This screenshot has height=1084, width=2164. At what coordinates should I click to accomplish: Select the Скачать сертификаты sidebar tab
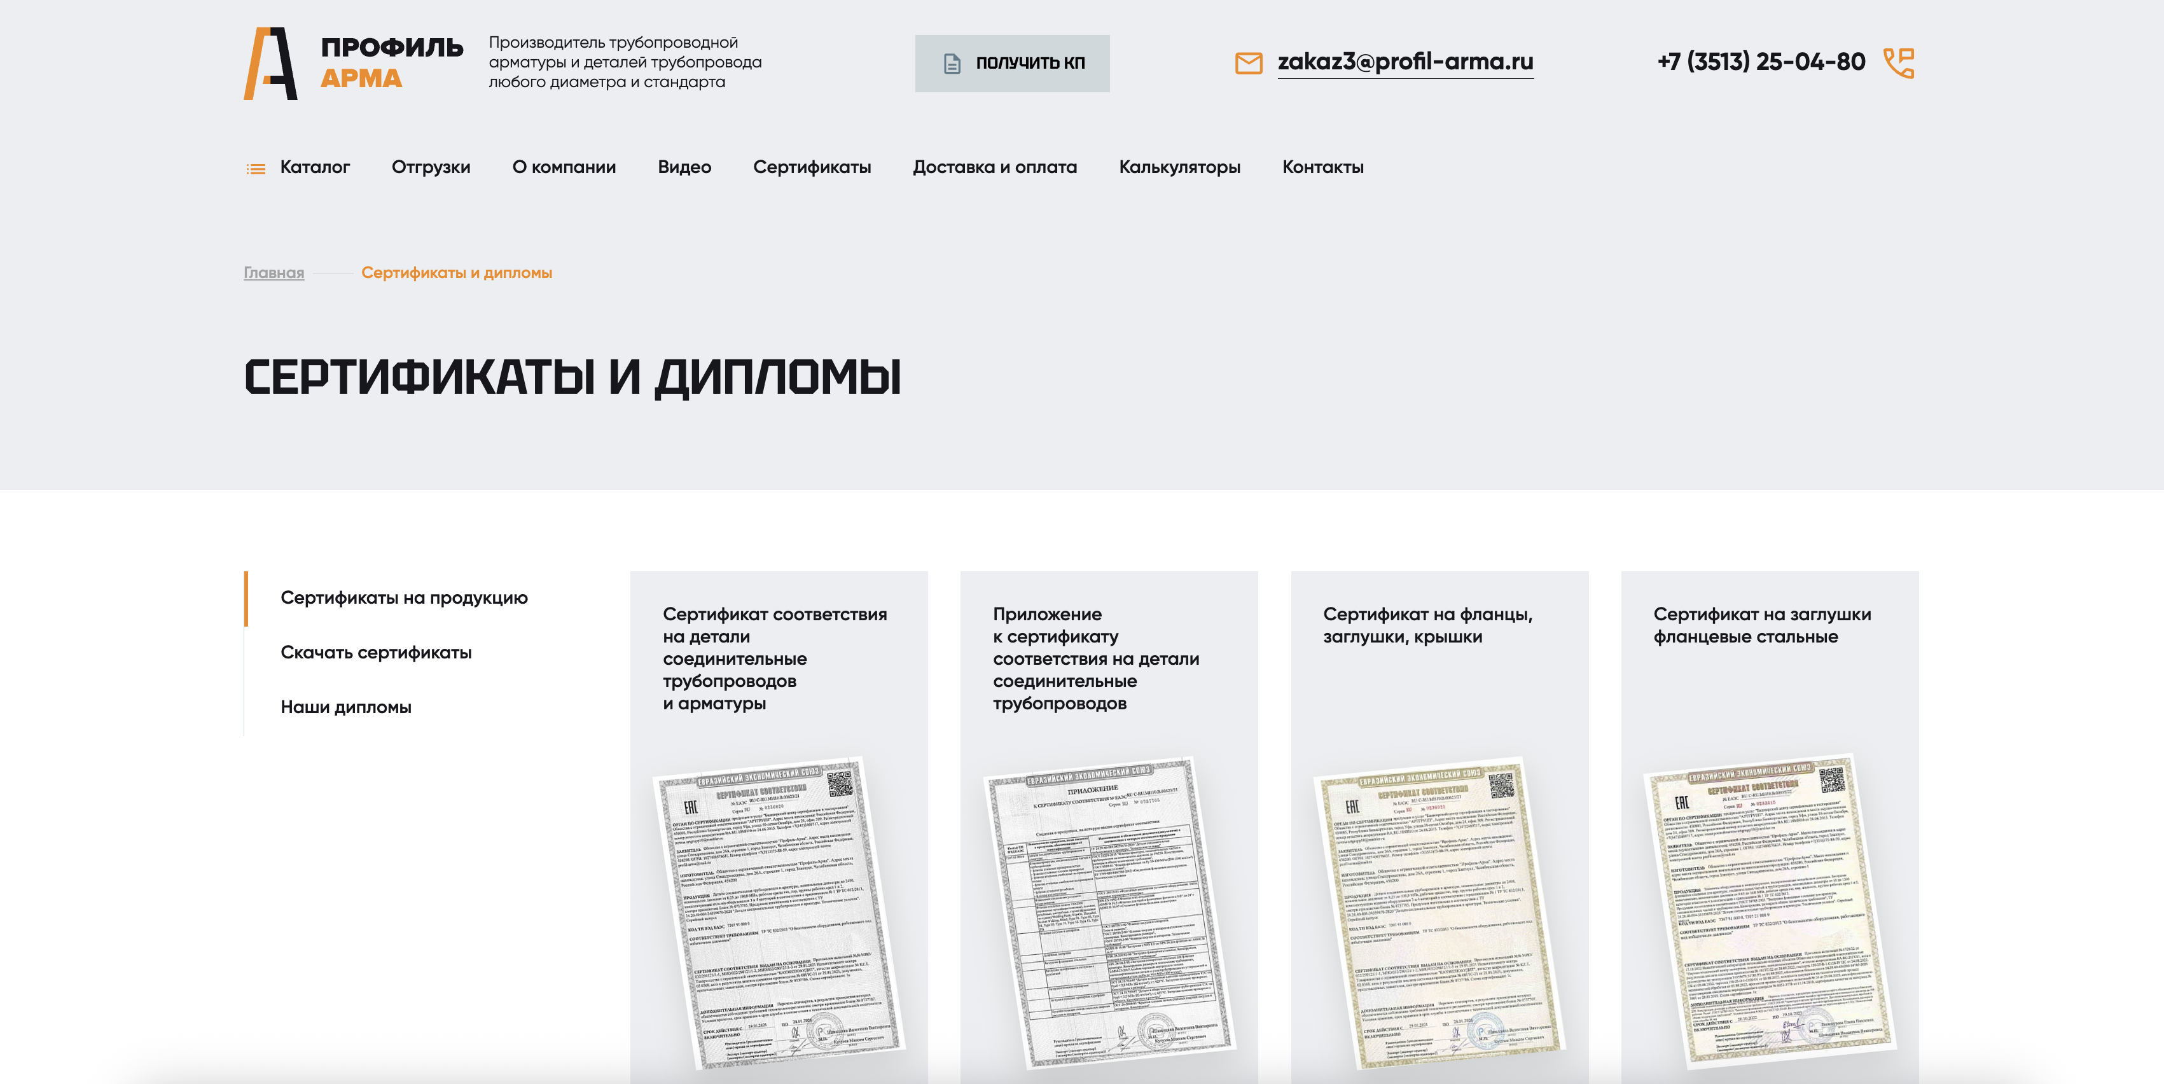pyautogui.click(x=375, y=653)
